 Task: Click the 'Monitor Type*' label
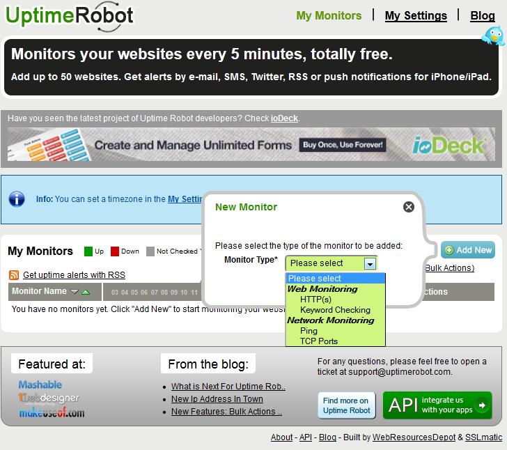(x=251, y=260)
